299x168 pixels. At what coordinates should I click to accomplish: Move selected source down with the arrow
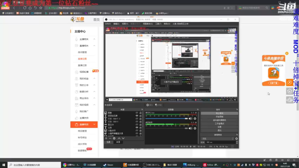coord(123,138)
